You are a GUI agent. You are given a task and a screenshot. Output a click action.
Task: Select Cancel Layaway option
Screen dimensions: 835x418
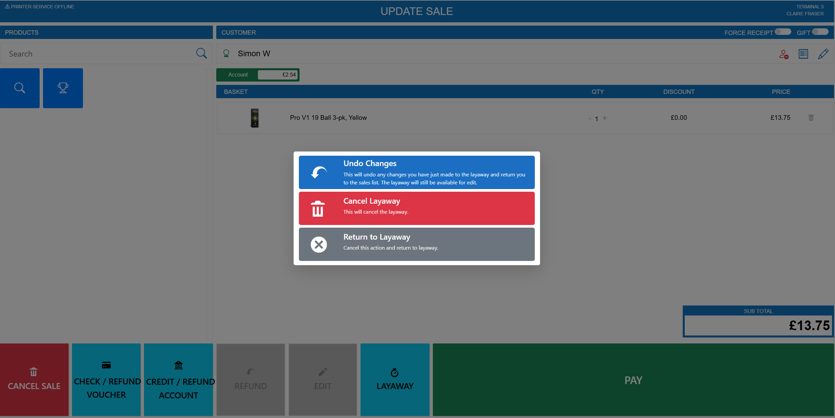tap(417, 208)
